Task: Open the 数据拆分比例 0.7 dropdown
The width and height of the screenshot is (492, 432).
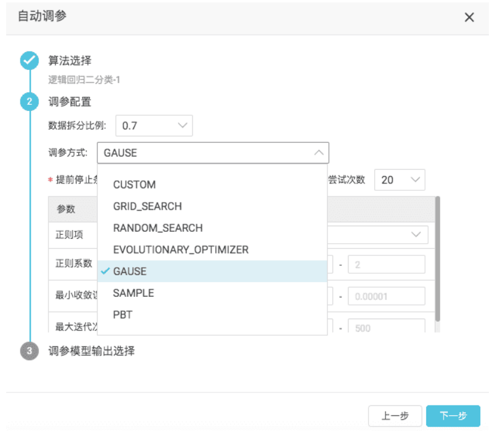Action: click(x=154, y=126)
